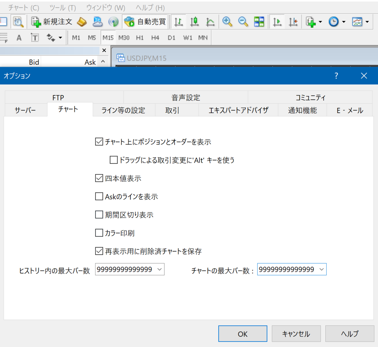Select the H4 timeframe button

point(155,38)
